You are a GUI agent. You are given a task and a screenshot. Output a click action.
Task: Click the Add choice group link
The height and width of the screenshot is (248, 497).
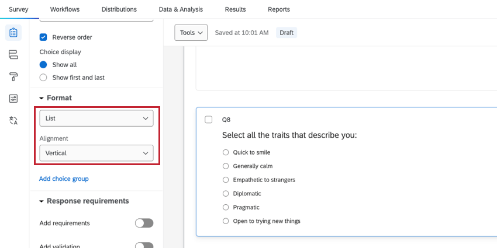tap(64, 179)
